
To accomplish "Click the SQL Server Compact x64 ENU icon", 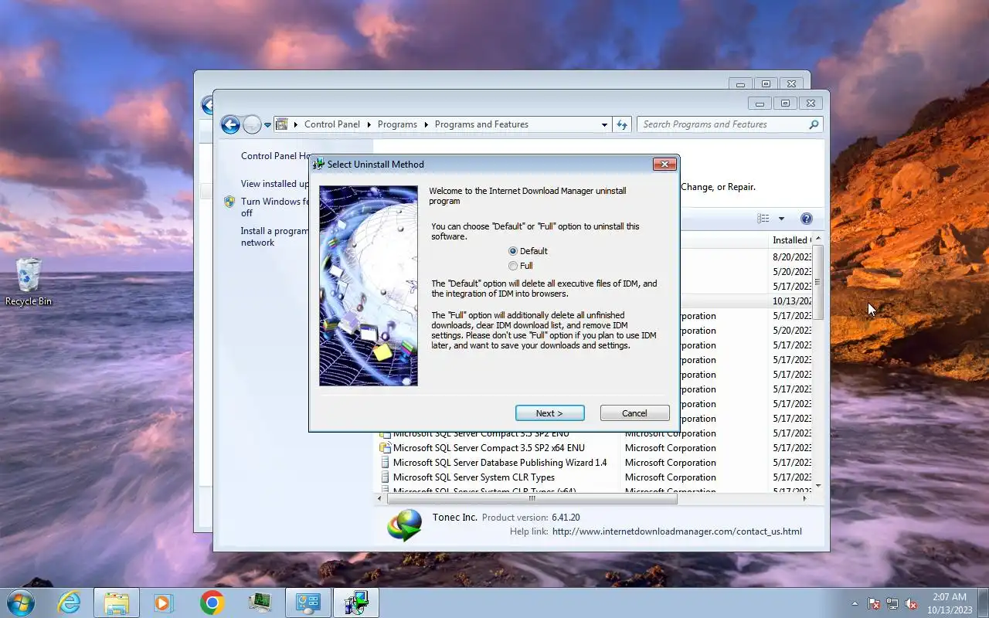I will tap(385, 448).
